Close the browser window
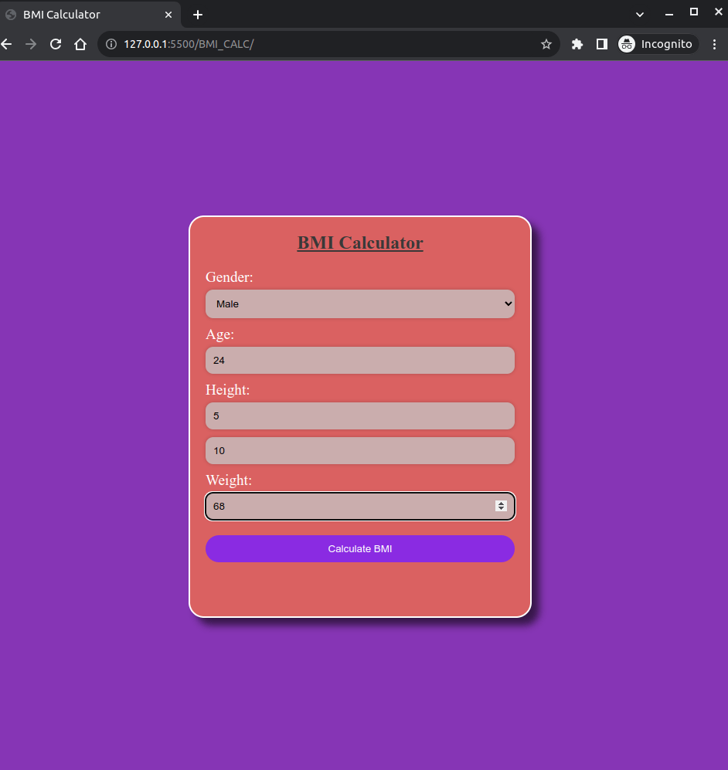This screenshot has width=728, height=770. click(718, 12)
